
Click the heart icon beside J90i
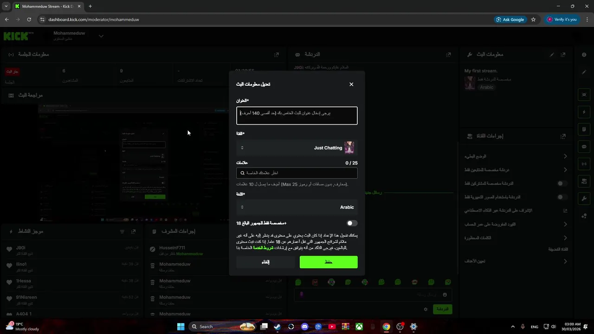[x=9, y=250]
